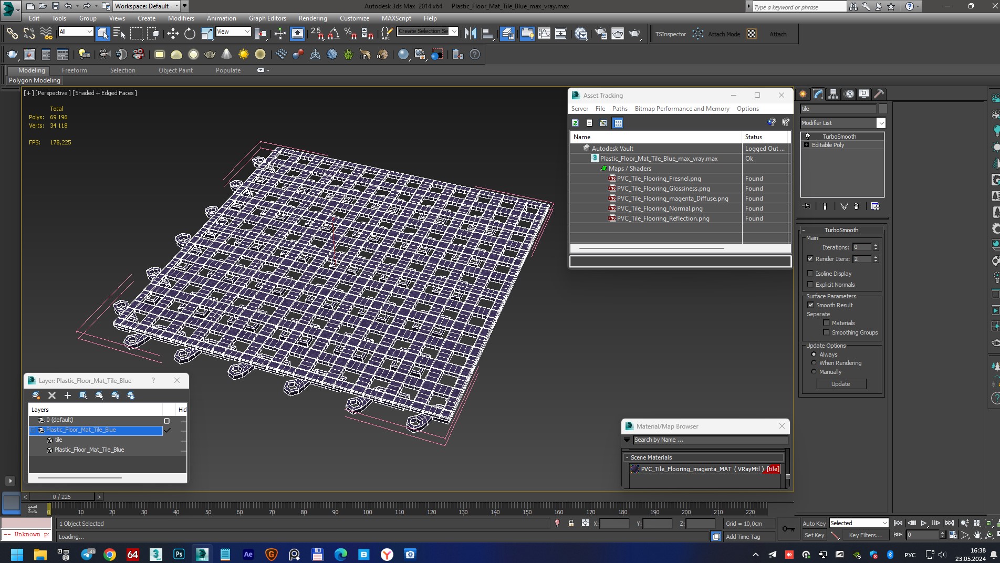
Task: Activate the Select Object tool
Action: [103, 34]
